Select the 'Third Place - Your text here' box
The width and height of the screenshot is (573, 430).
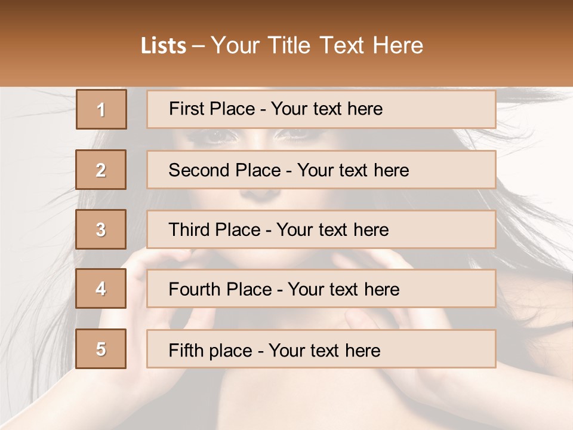coord(321,229)
